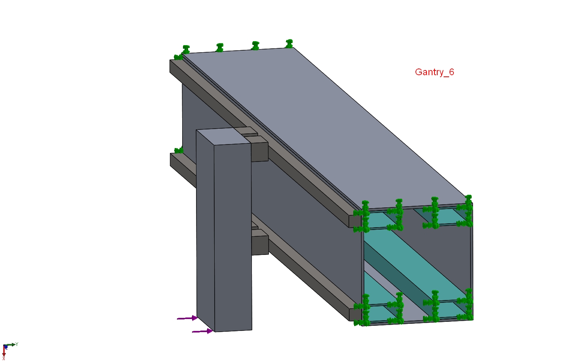
Task: Click the green fixture symbol at lower far-left rail end
Action: [179, 150]
